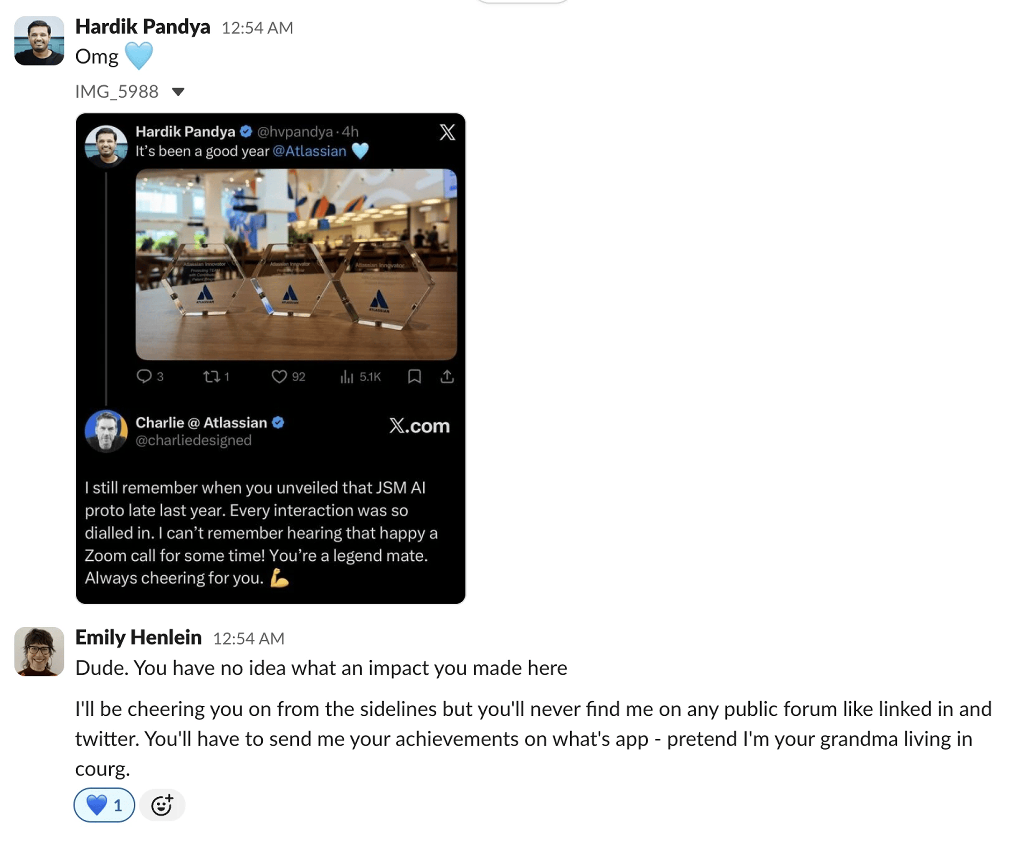
Task: Click the @charliedesigned handle
Action: 193,440
